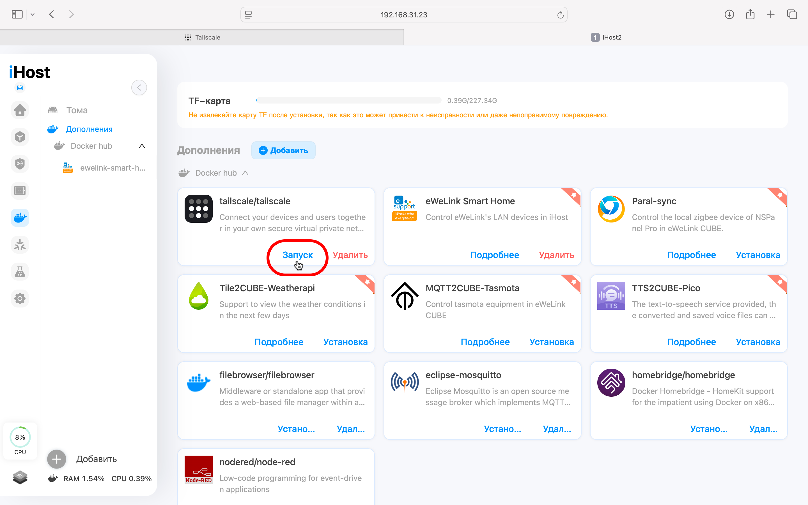Click the Node-RED app icon

pos(199,470)
